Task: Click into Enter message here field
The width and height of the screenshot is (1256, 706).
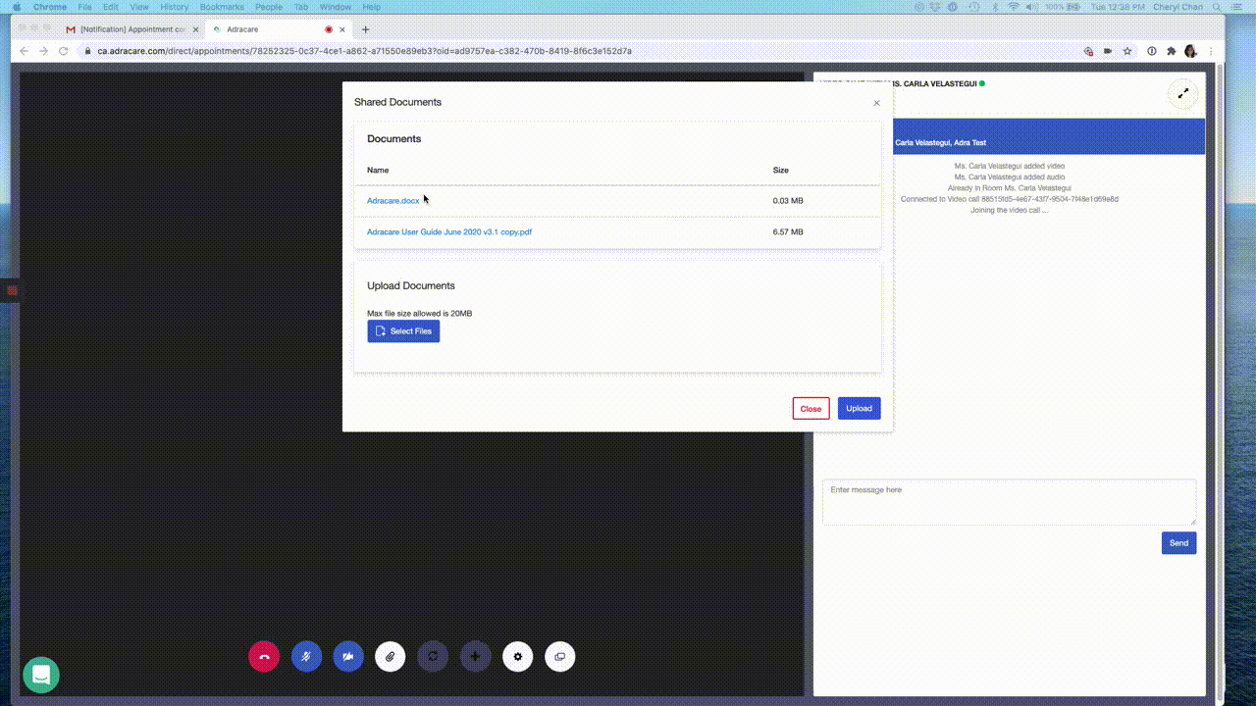Action: (1009, 502)
